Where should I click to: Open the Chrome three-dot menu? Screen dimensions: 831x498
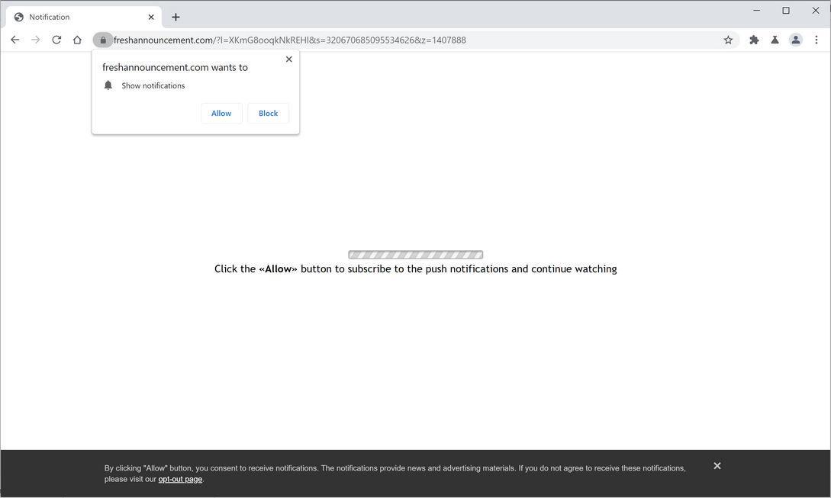click(x=817, y=40)
